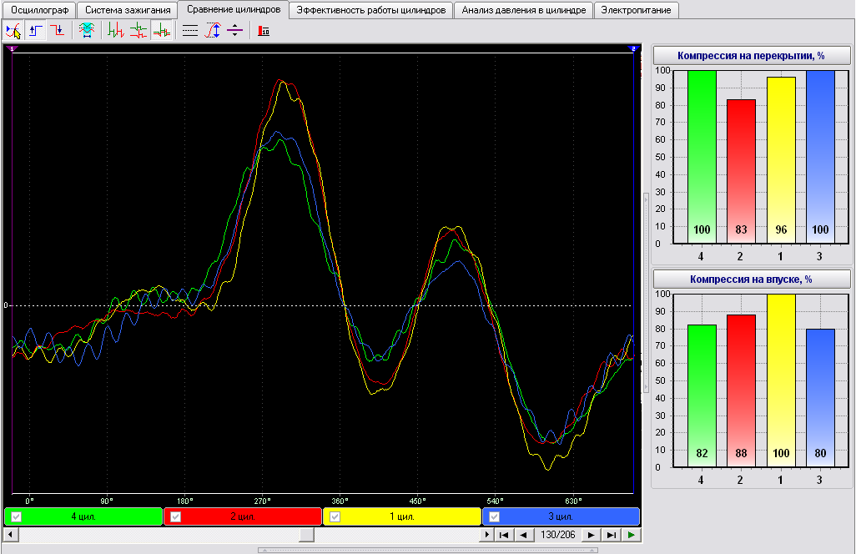
Task: Click the horizontal scrollbar right arrow
Action: click(x=486, y=535)
